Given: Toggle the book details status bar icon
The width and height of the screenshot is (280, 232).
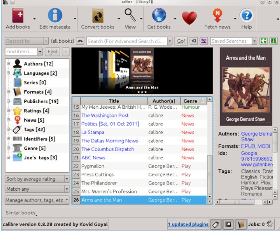Looking at the screenshot, I should [x=241, y=224].
